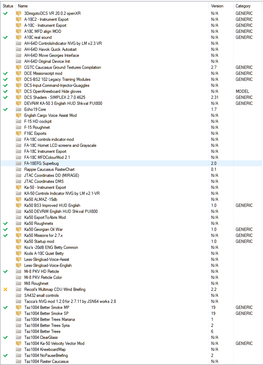
Task: Select 'AH-64D Original Device Init' mod
Action: point(131,61)
